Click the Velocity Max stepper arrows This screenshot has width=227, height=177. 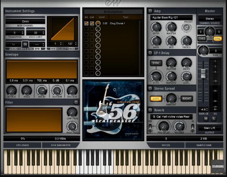tap(76, 43)
